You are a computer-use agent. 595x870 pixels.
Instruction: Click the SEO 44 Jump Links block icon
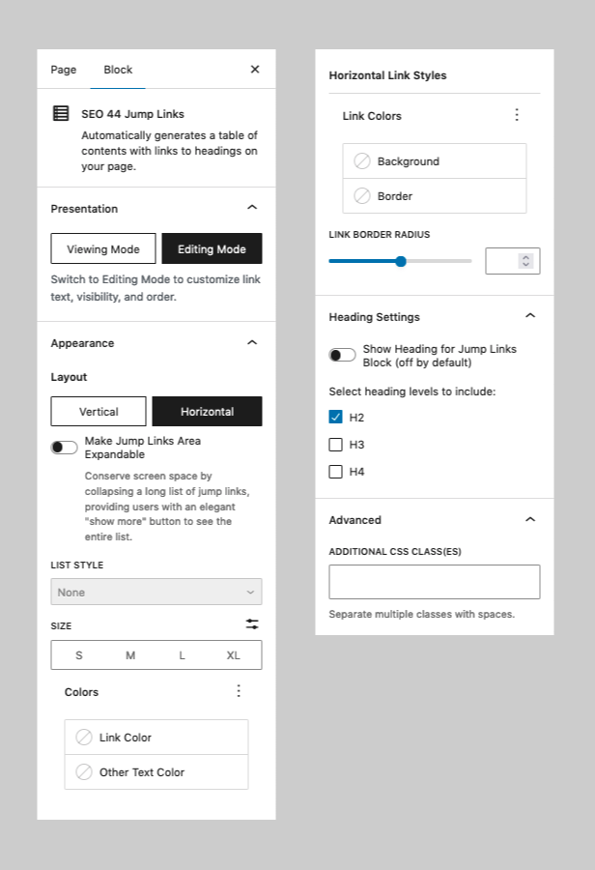[63, 113]
